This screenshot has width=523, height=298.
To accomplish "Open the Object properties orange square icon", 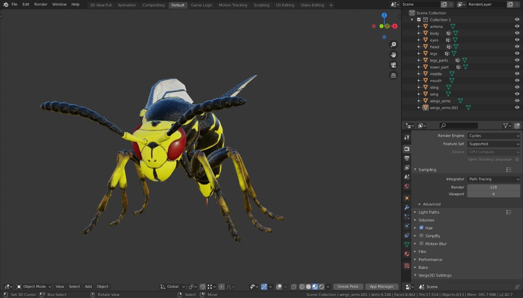I will [x=407, y=198].
